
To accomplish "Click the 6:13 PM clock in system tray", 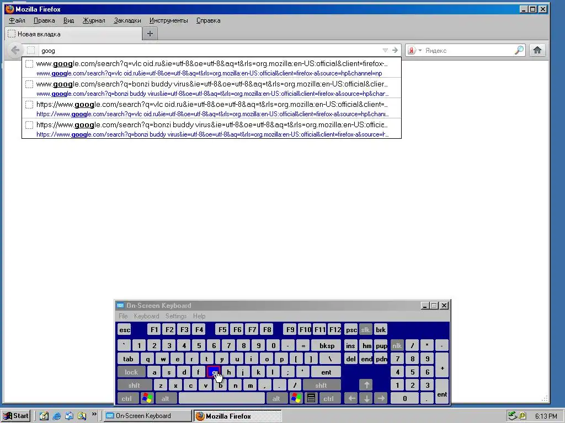I will pos(546,416).
